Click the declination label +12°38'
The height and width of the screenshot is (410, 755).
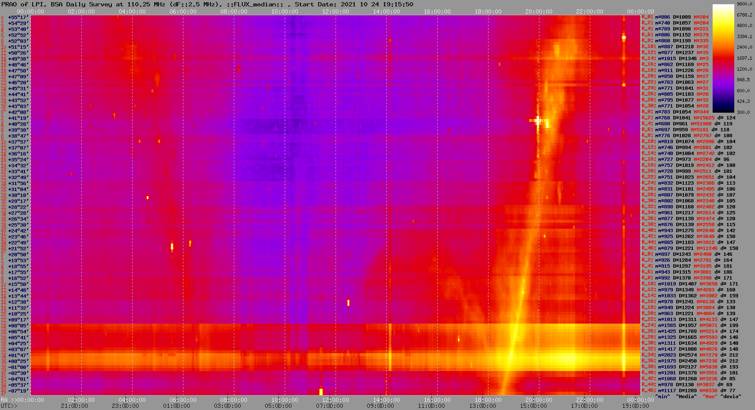coord(18,302)
